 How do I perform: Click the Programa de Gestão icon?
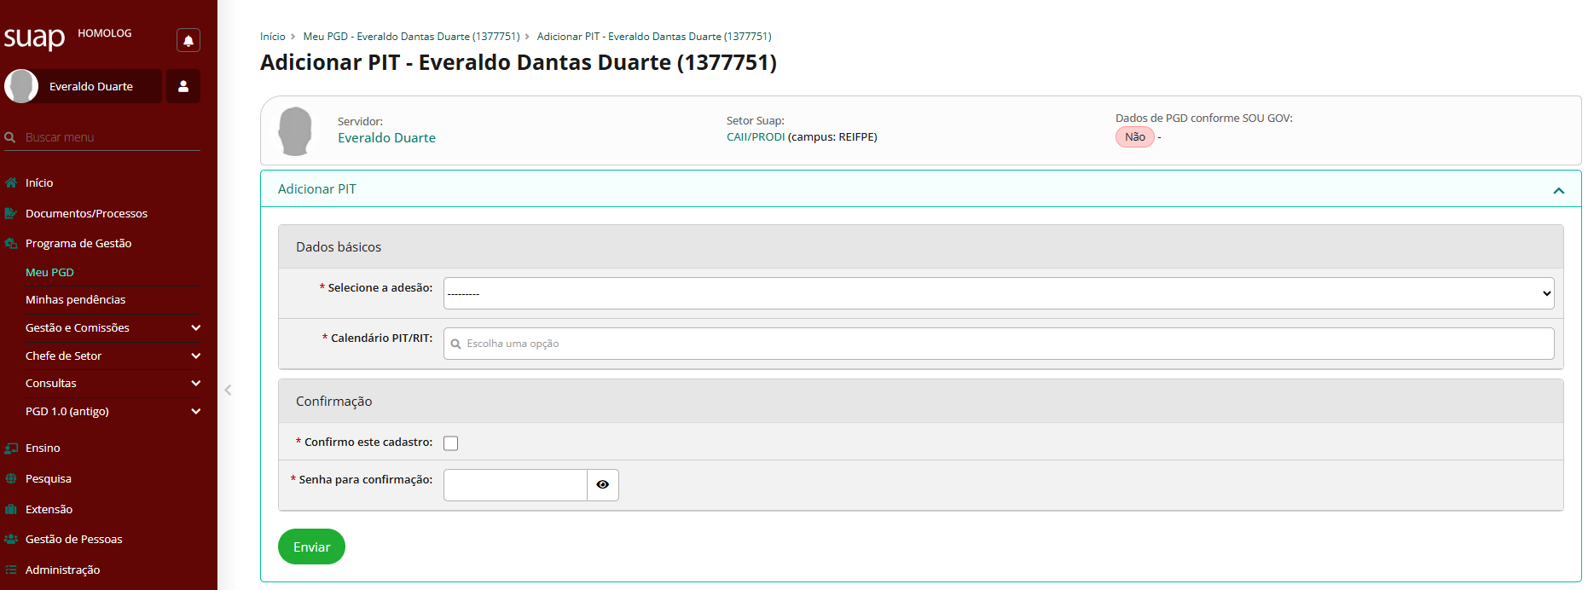[x=11, y=243]
